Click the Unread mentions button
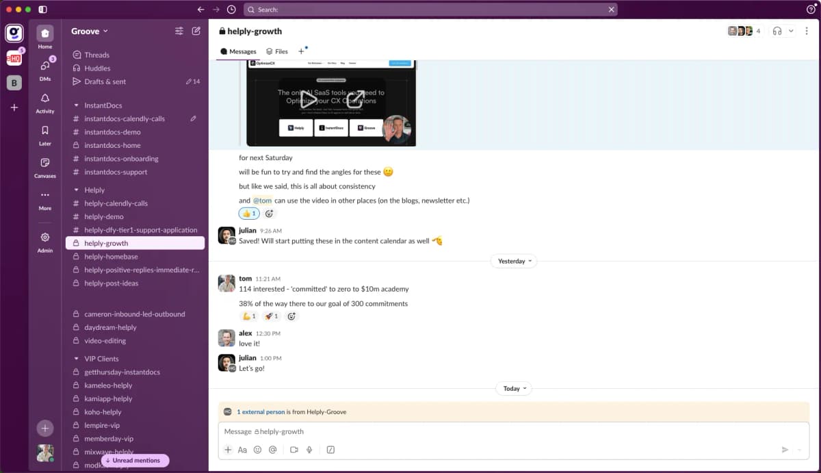Screen dimensions: 821x473 coord(133,461)
